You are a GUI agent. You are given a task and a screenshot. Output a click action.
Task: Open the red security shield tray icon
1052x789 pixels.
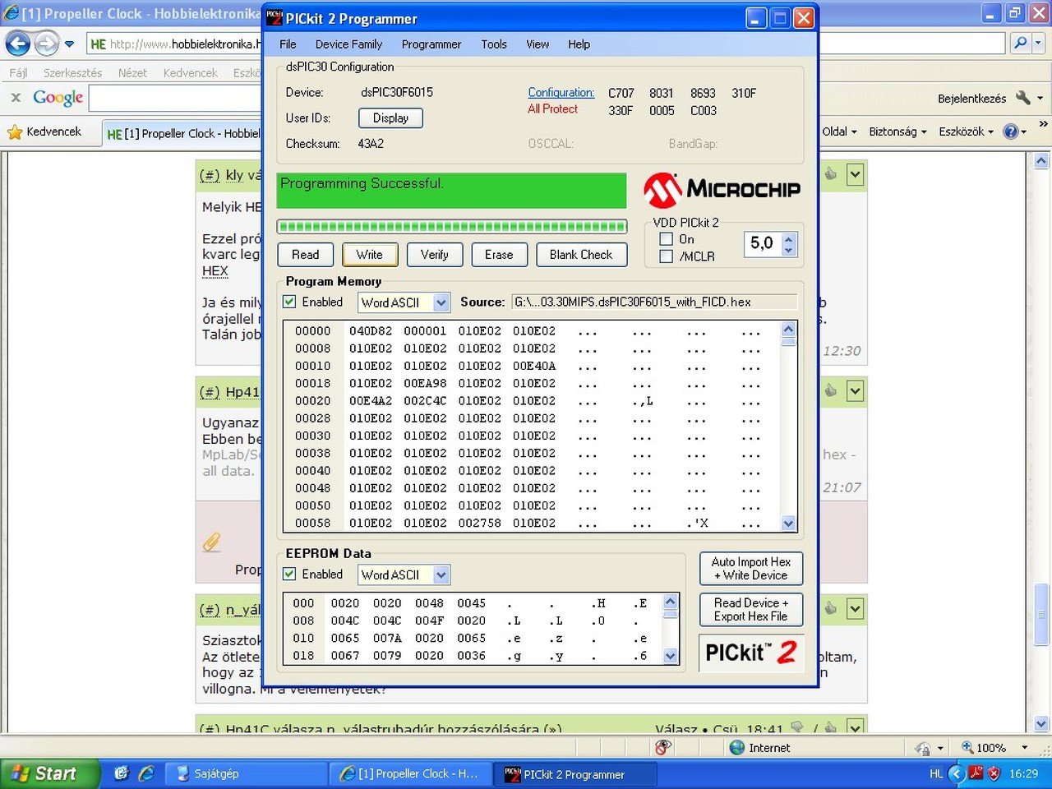pyautogui.click(x=994, y=773)
